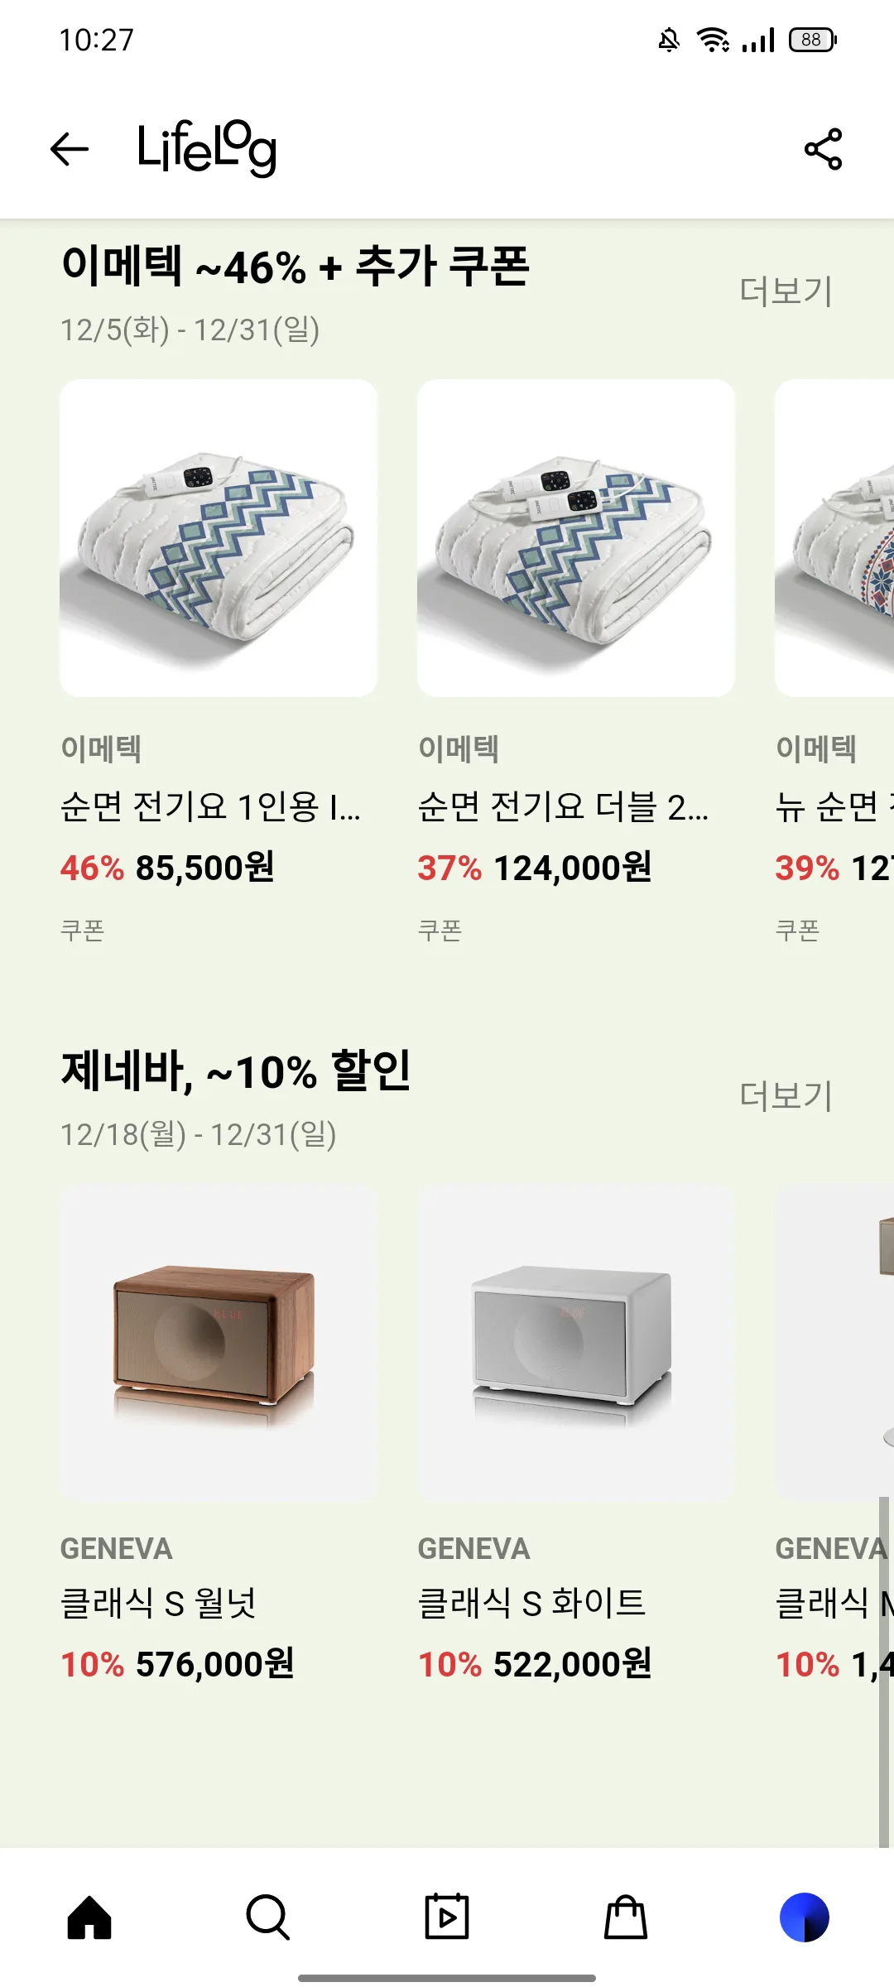This screenshot has height=1987, width=894.
Task: Tap the share icon
Action: (x=823, y=149)
